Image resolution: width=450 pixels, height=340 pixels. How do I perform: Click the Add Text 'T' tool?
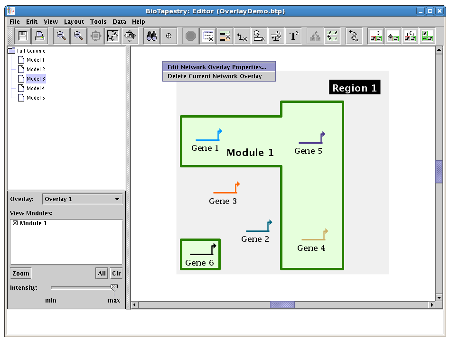pyautogui.click(x=294, y=36)
